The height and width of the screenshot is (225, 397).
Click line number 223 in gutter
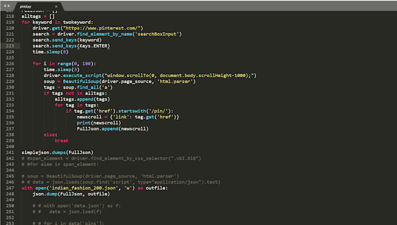(10, 46)
